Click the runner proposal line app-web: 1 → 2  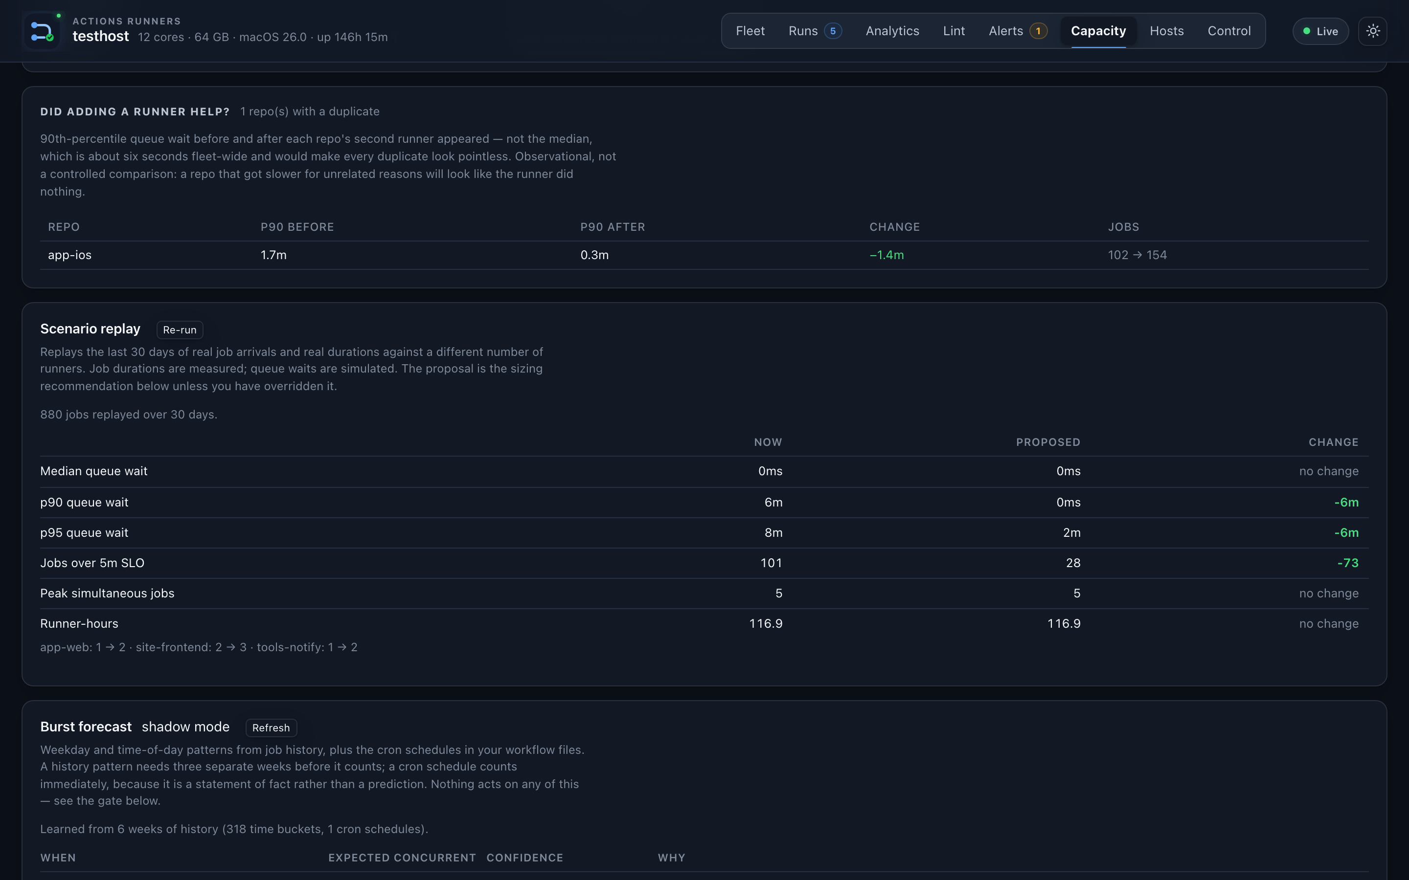[199, 648]
